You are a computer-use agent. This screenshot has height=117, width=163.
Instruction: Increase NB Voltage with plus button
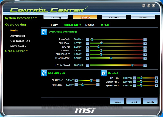(98, 85)
